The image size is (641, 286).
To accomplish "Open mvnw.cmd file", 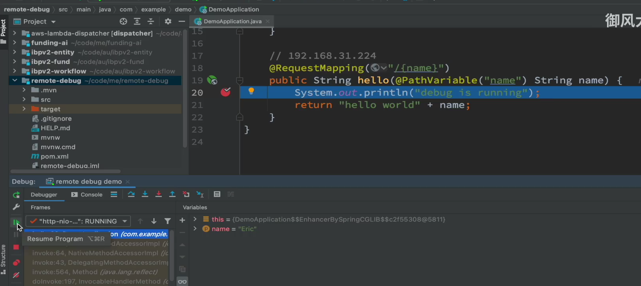I will (53, 147).
